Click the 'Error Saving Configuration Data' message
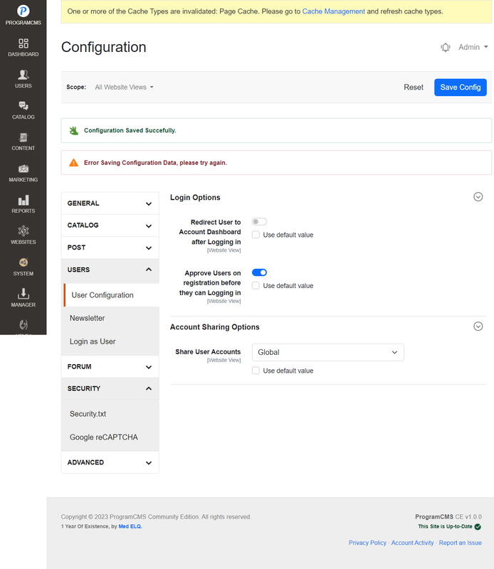This screenshot has width=494, height=569. point(155,163)
